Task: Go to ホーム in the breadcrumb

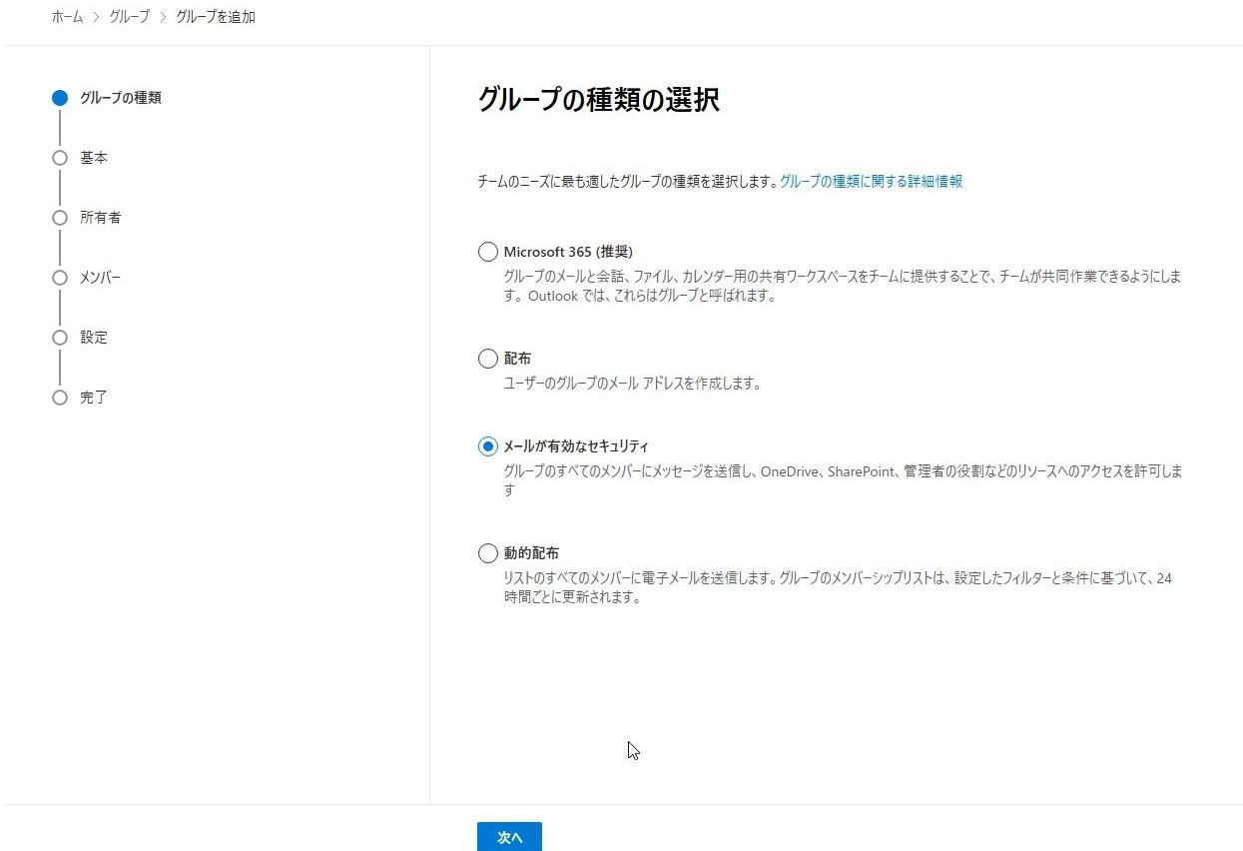Action: pos(67,17)
